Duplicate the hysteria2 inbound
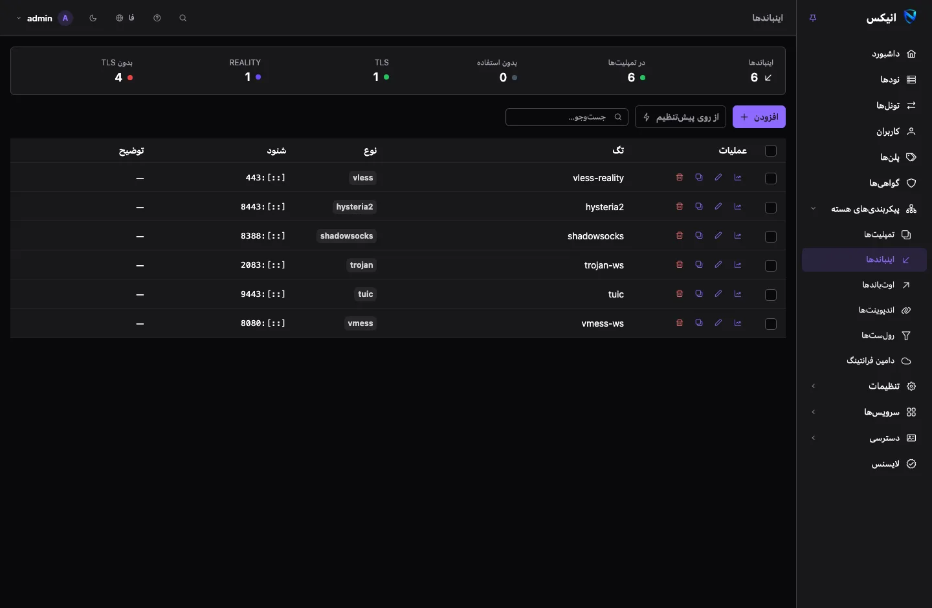This screenshot has width=932, height=608. pyautogui.click(x=699, y=206)
